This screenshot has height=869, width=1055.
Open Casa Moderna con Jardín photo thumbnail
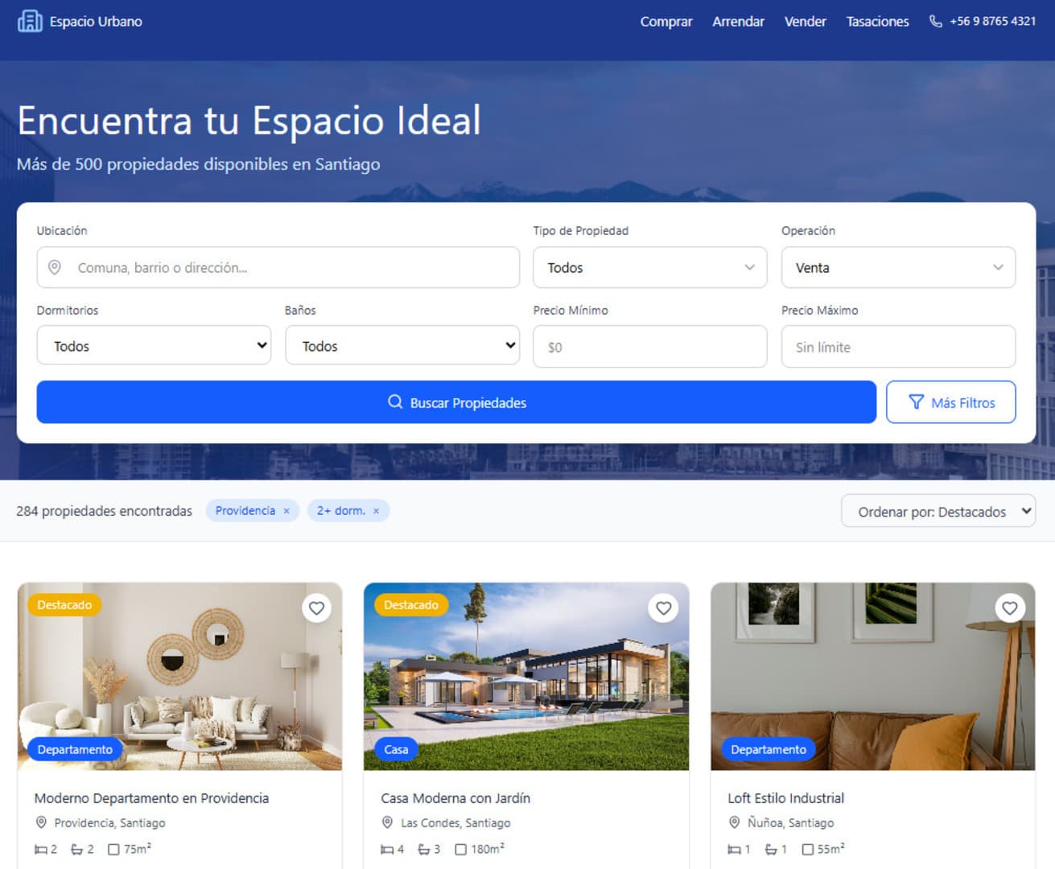click(x=526, y=677)
